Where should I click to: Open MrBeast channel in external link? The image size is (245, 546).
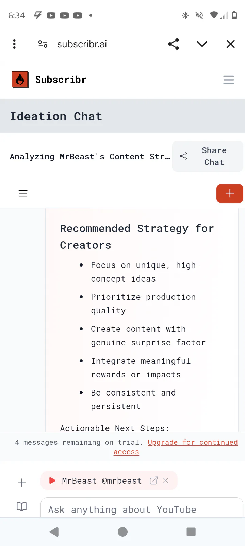pos(153,480)
